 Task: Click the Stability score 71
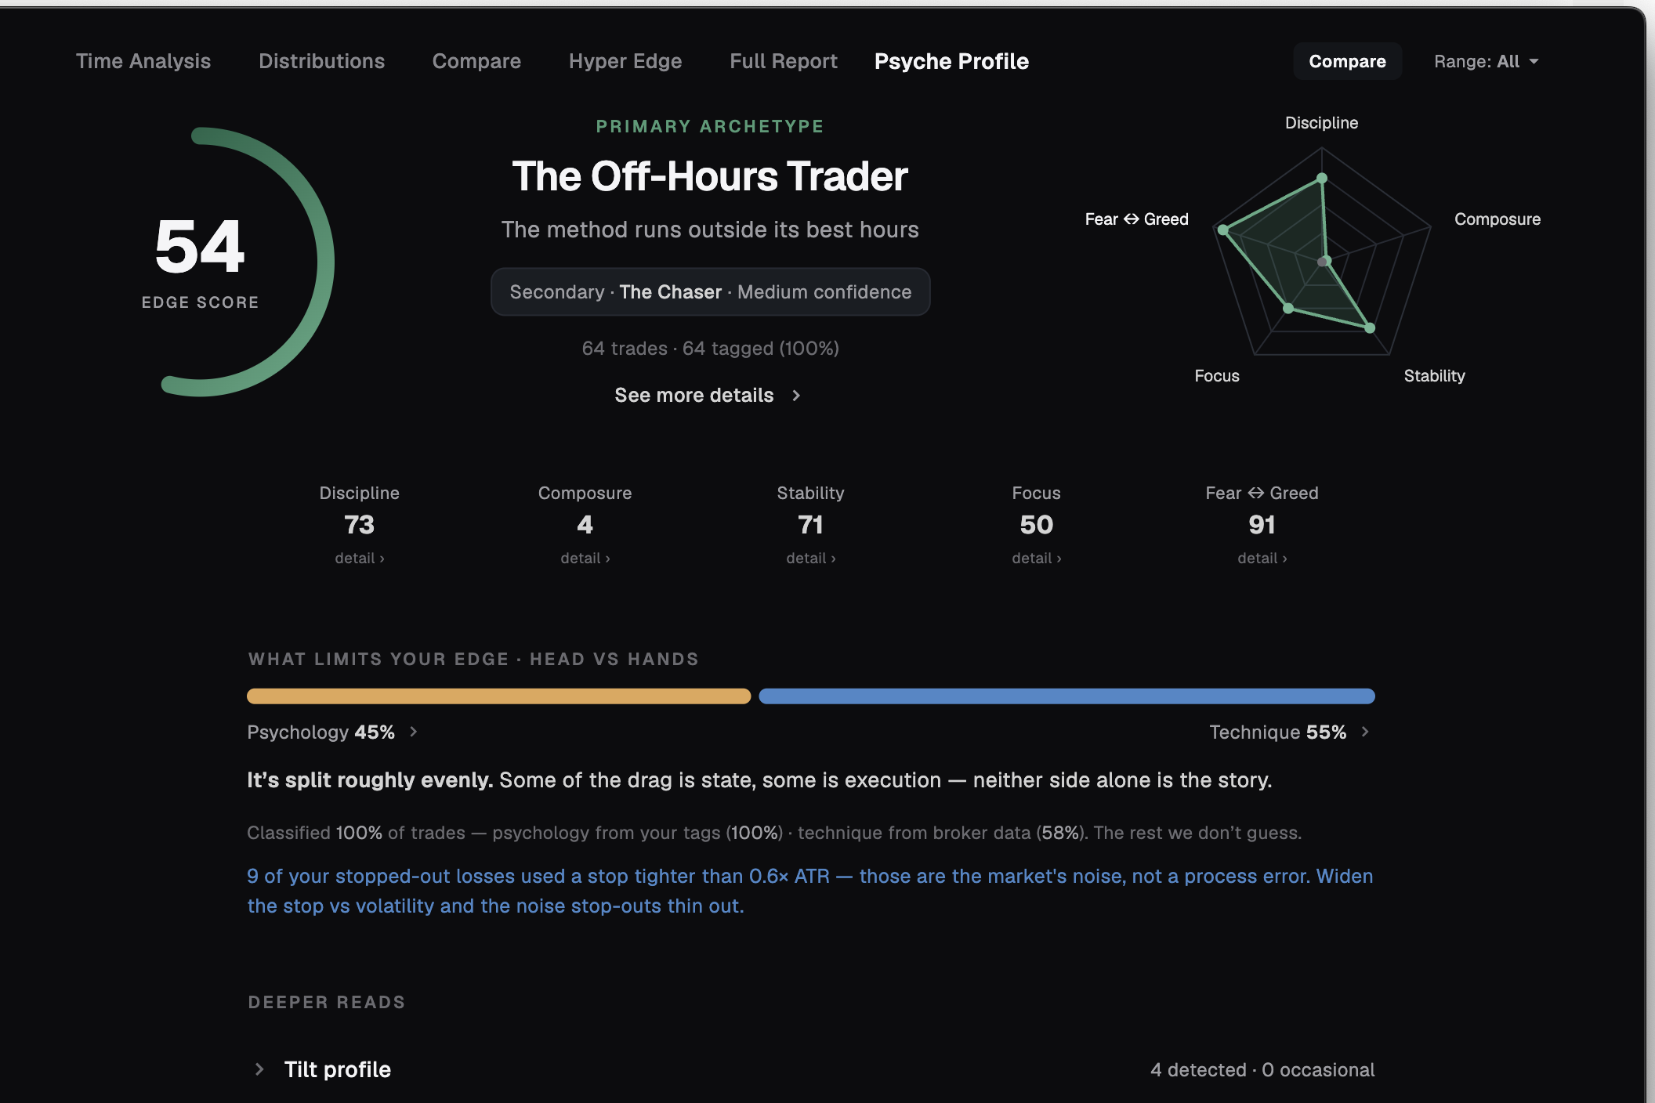[811, 524]
